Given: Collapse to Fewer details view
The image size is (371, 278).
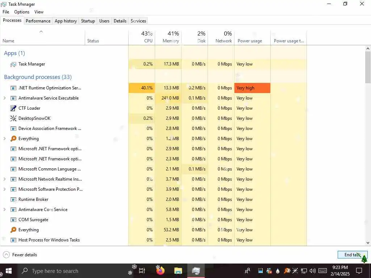Looking at the screenshot, I should (20, 255).
